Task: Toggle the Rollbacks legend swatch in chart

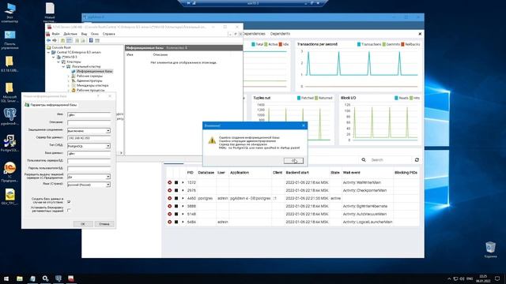Action: (x=402, y=44)
